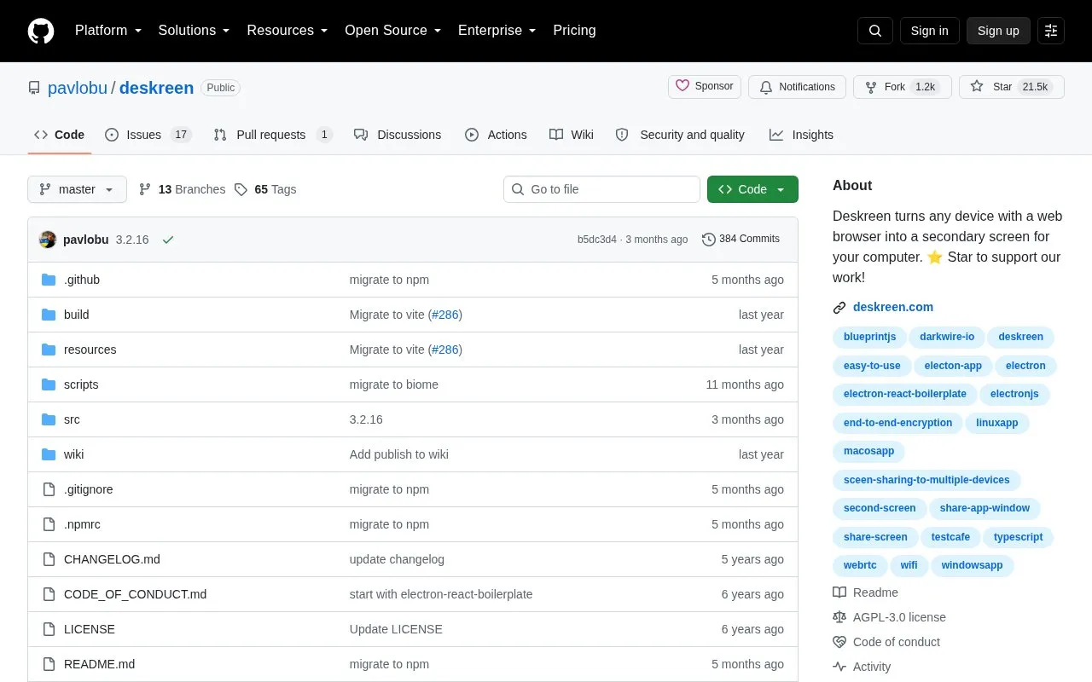Open the Code of conduct link

886,642
